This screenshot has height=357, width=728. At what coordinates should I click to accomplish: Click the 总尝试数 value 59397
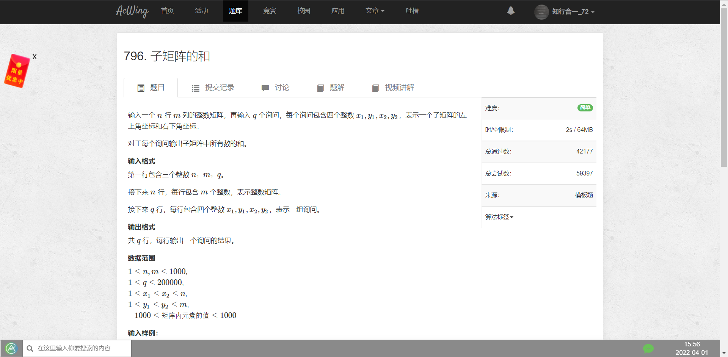coord(584,174)
